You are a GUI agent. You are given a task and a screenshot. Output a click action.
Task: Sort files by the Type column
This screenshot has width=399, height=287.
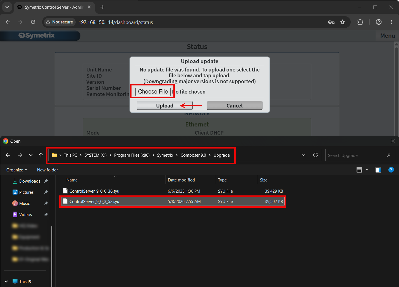click(x=222, y=180)
